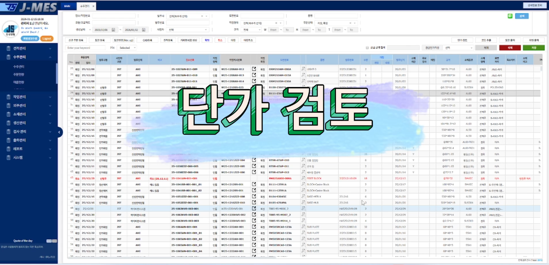Click the red 삭제 delete button
This screenshot has width=549, height=265.
(509, 48)
